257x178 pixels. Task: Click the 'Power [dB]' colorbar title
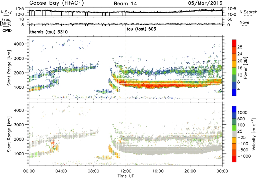tap(245, 68)
